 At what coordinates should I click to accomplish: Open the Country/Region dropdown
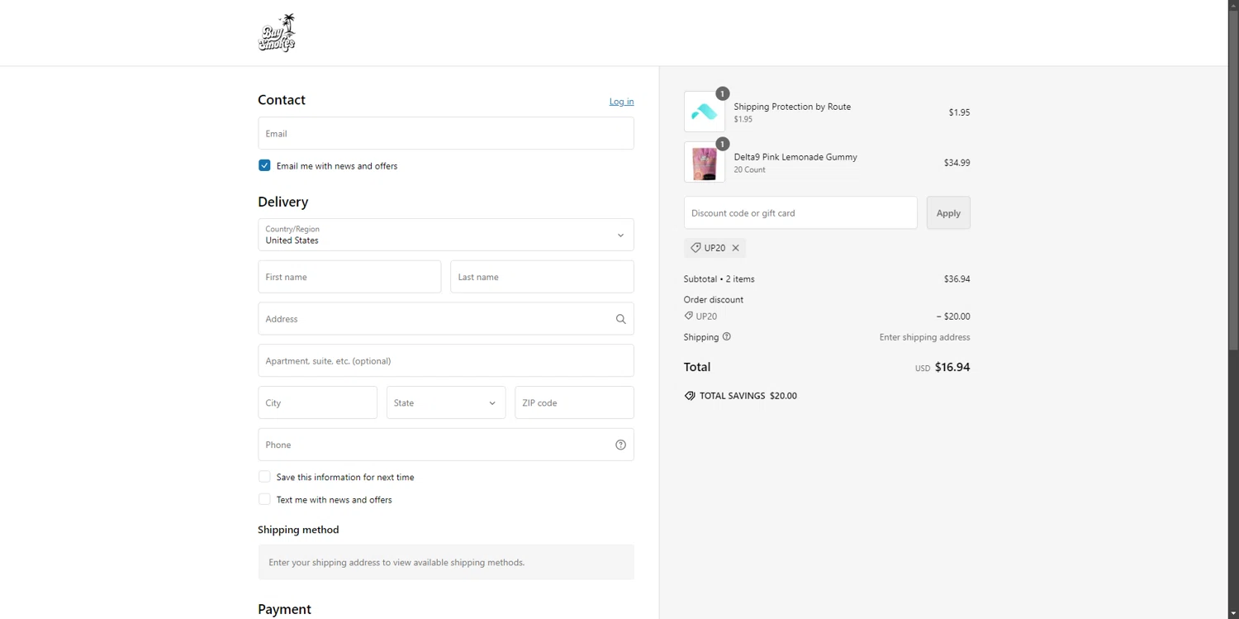click(x=446, y=235)
